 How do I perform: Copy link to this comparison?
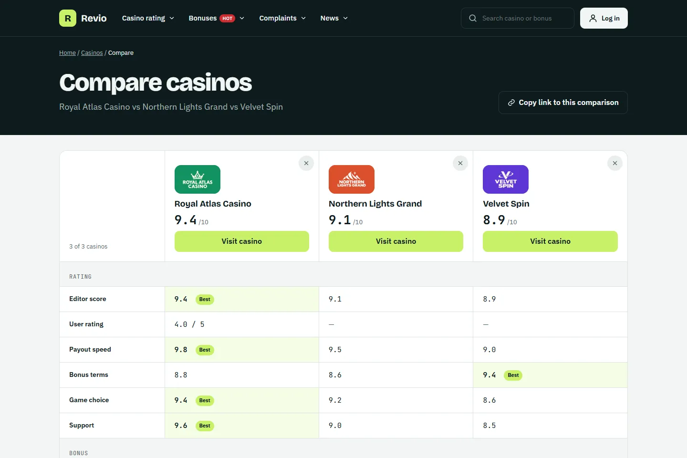coord(563,103)
